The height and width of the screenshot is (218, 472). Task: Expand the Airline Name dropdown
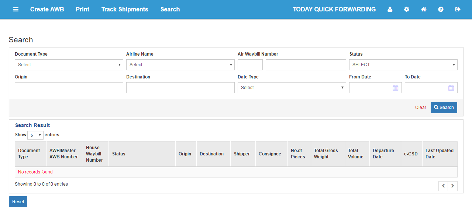[x=180, y=65]
